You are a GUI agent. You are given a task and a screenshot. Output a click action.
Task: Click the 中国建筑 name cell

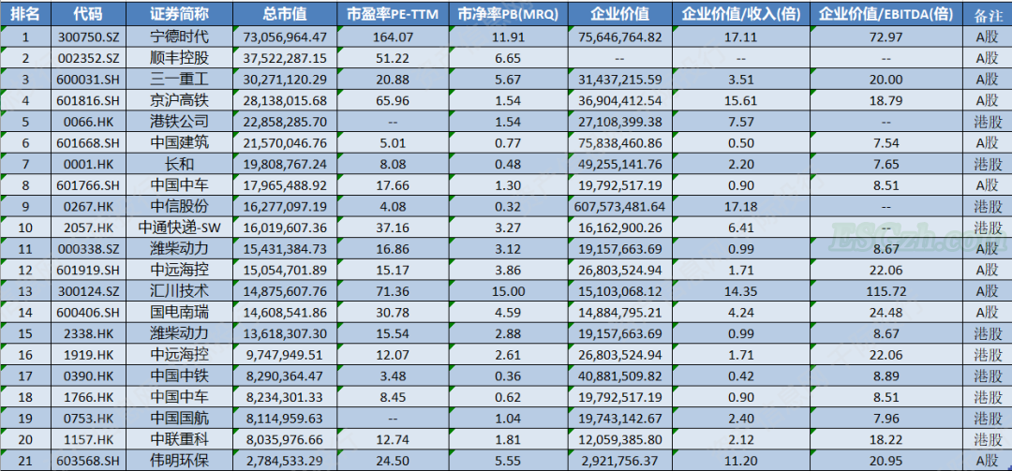tap(179, 142)
